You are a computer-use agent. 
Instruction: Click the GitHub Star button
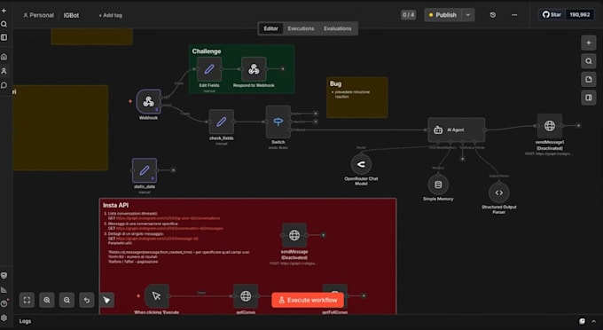(552, 14)
